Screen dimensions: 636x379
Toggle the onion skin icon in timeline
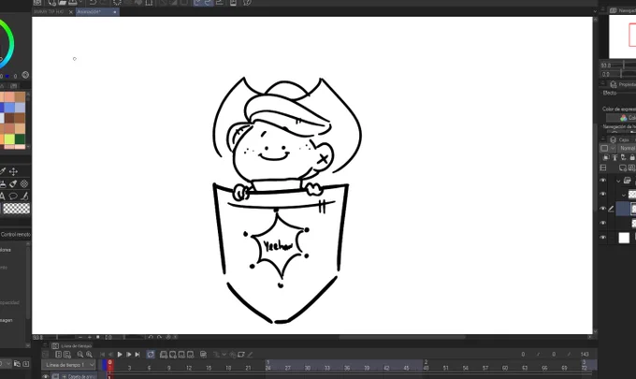[x=204, y=355]
